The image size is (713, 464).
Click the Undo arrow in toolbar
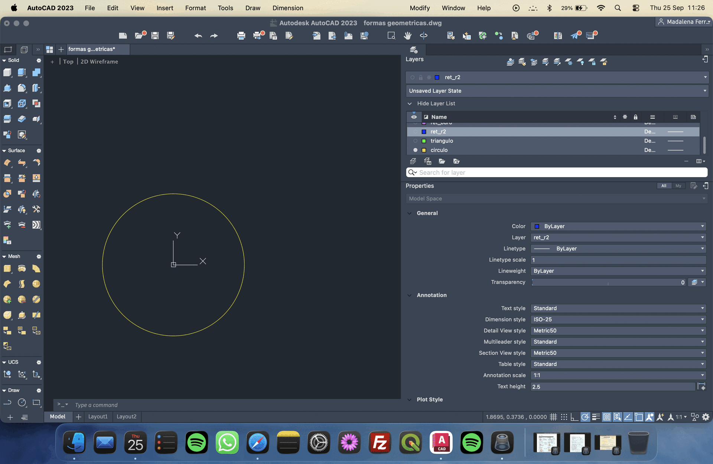coord(198,36)
